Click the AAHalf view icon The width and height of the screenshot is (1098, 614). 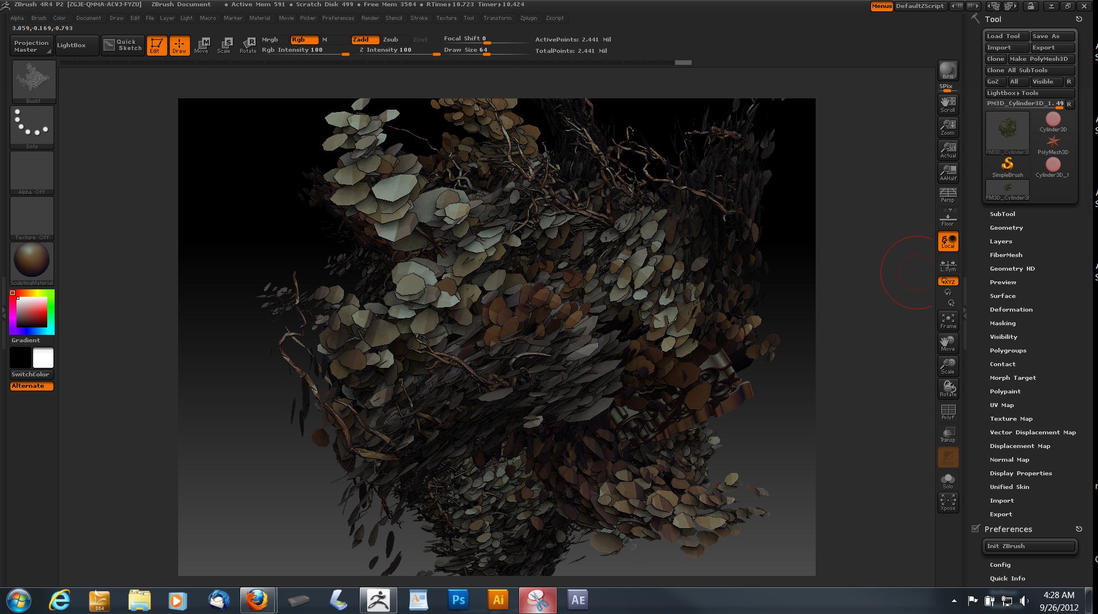click(948, 172)
